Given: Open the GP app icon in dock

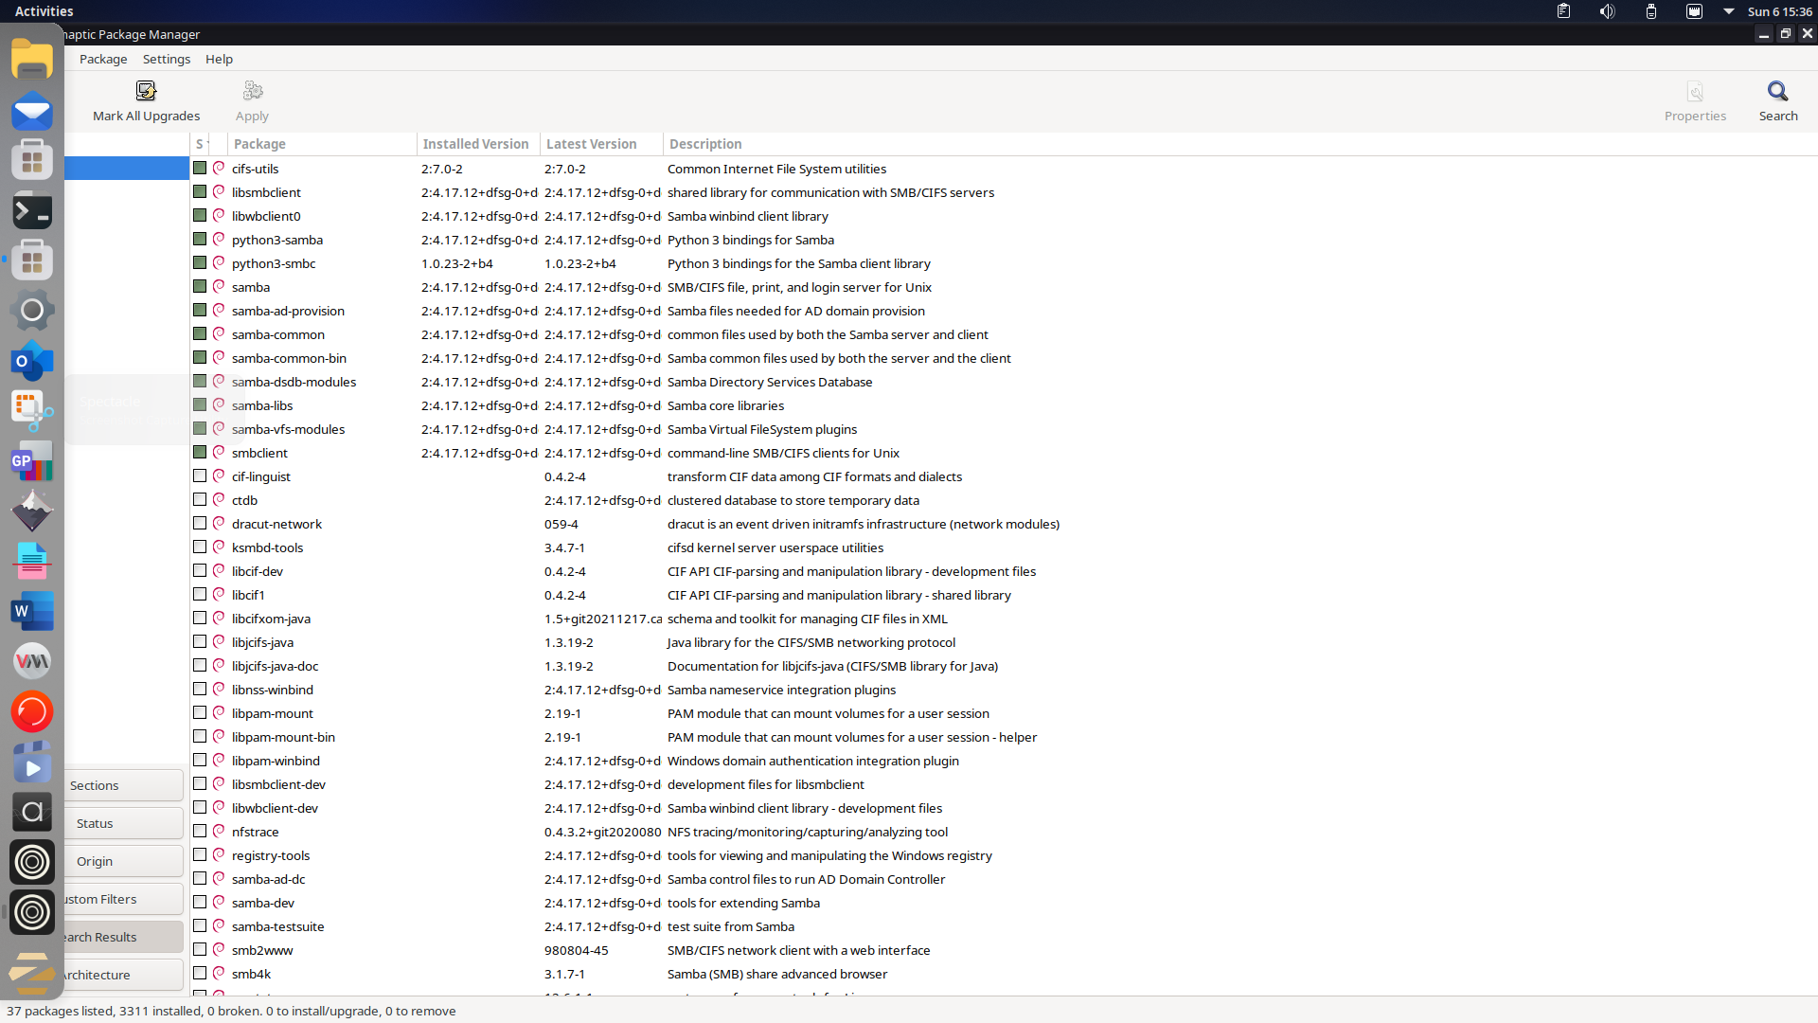Looking at the screenshot, I should pos(32,462).
